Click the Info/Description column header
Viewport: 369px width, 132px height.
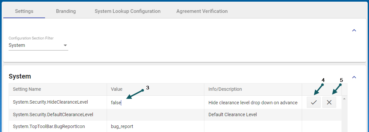tap(225, 89)
